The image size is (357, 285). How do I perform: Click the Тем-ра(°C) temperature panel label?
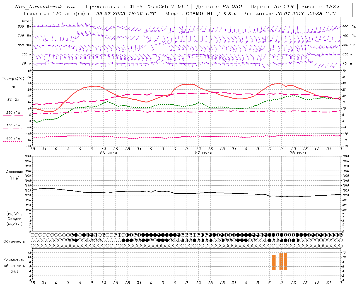[13, 79]
